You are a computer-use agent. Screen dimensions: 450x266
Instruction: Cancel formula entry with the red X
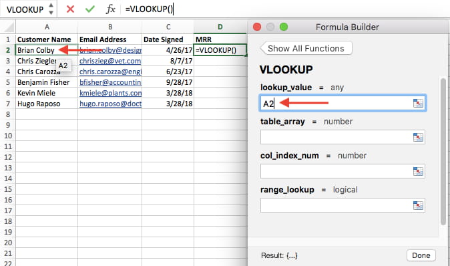(x=70, y=9)
